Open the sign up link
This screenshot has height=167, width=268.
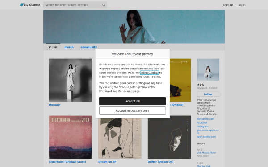click(228, 5)
